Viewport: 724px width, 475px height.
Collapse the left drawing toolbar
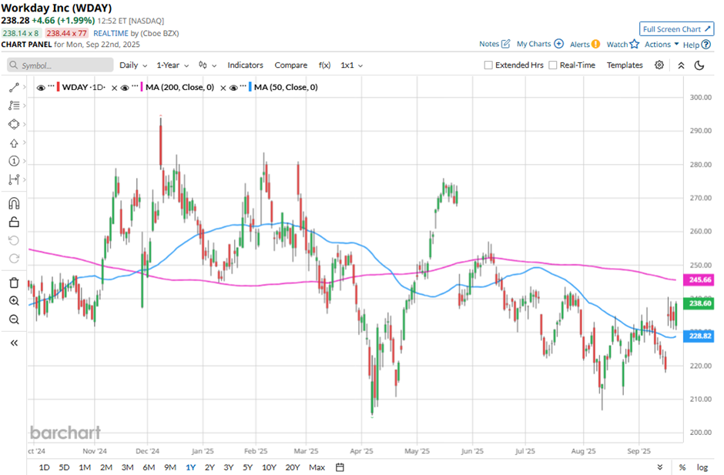(14, 343)
